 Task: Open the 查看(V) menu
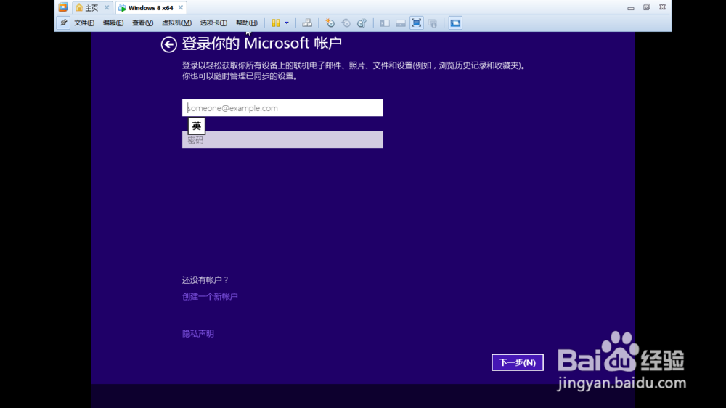coord(142,23)
